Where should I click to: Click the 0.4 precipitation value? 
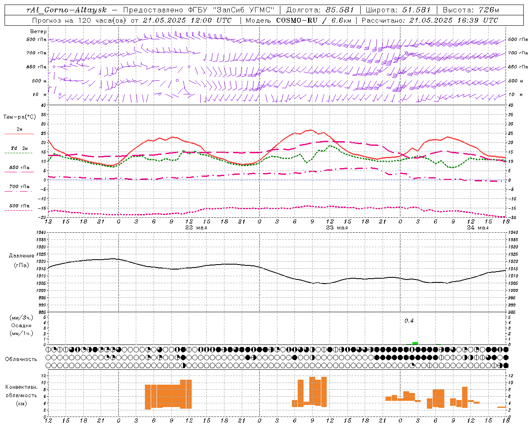pos(409,321)
